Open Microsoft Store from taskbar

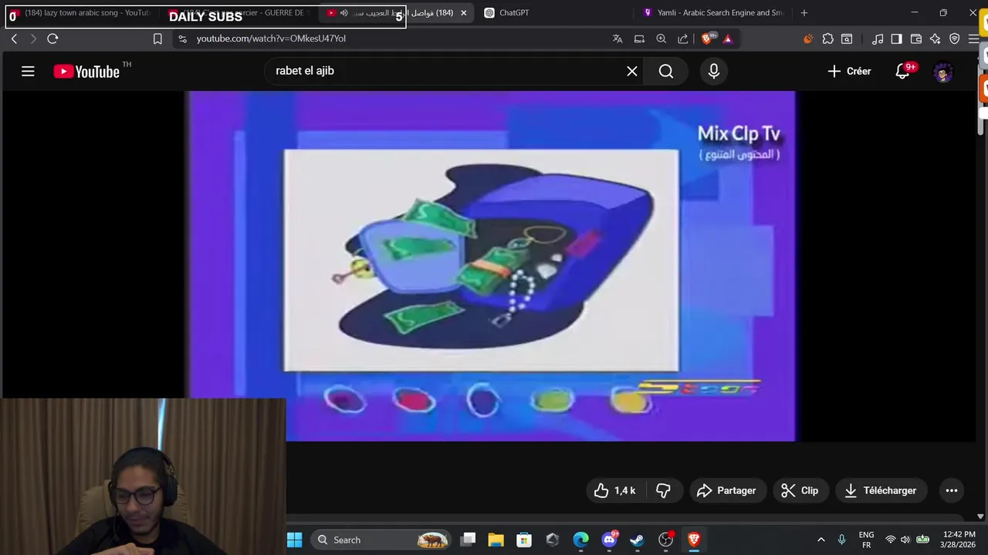[524, 540]
